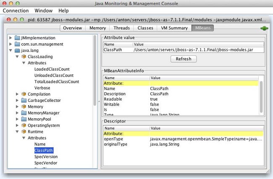Click the ClassLoading MBean icon
This screenshot has width=273, height=179.
tap(24, 57)
